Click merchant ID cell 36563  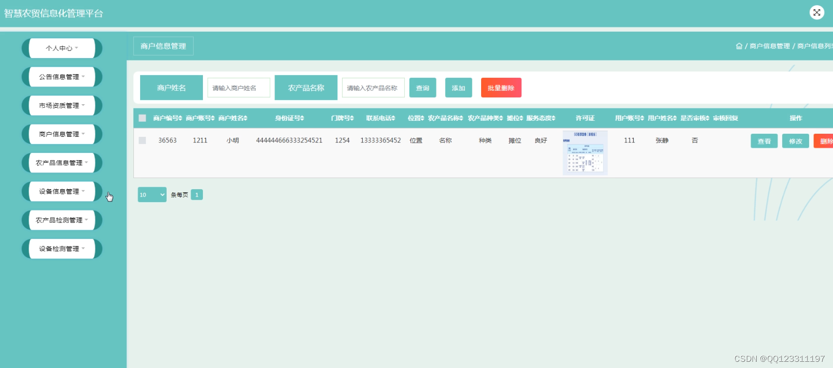pyautogui.click(x=168, y=140)
